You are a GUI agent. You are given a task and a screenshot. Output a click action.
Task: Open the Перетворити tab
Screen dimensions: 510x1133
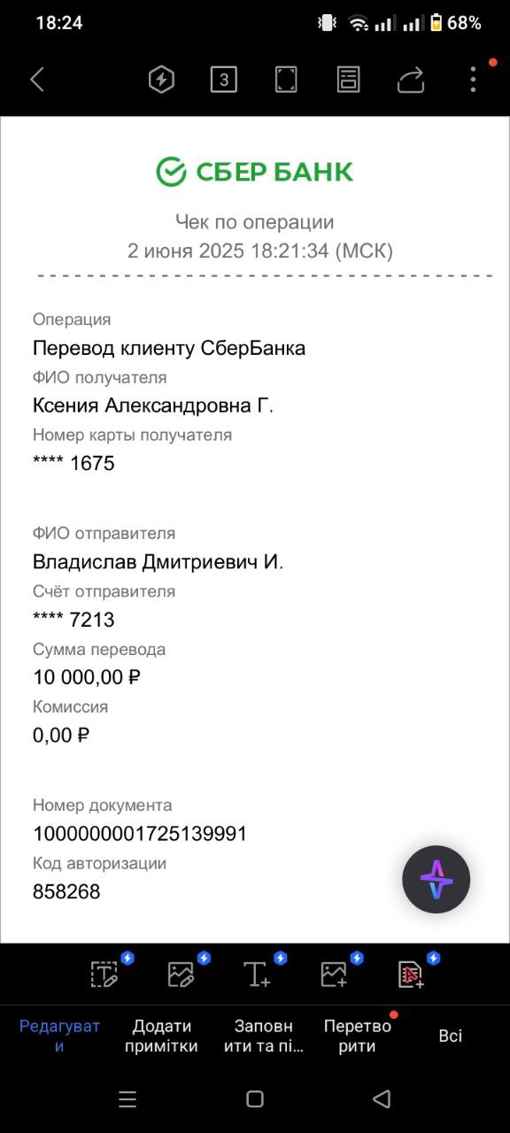click(357, 1036)
